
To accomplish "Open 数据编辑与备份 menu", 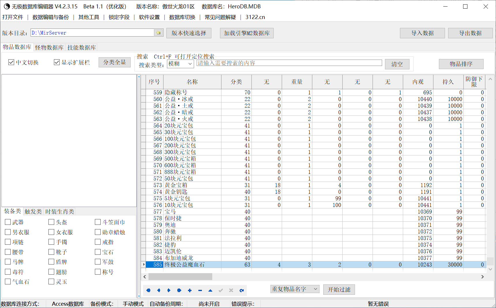I will pos(50,17).
